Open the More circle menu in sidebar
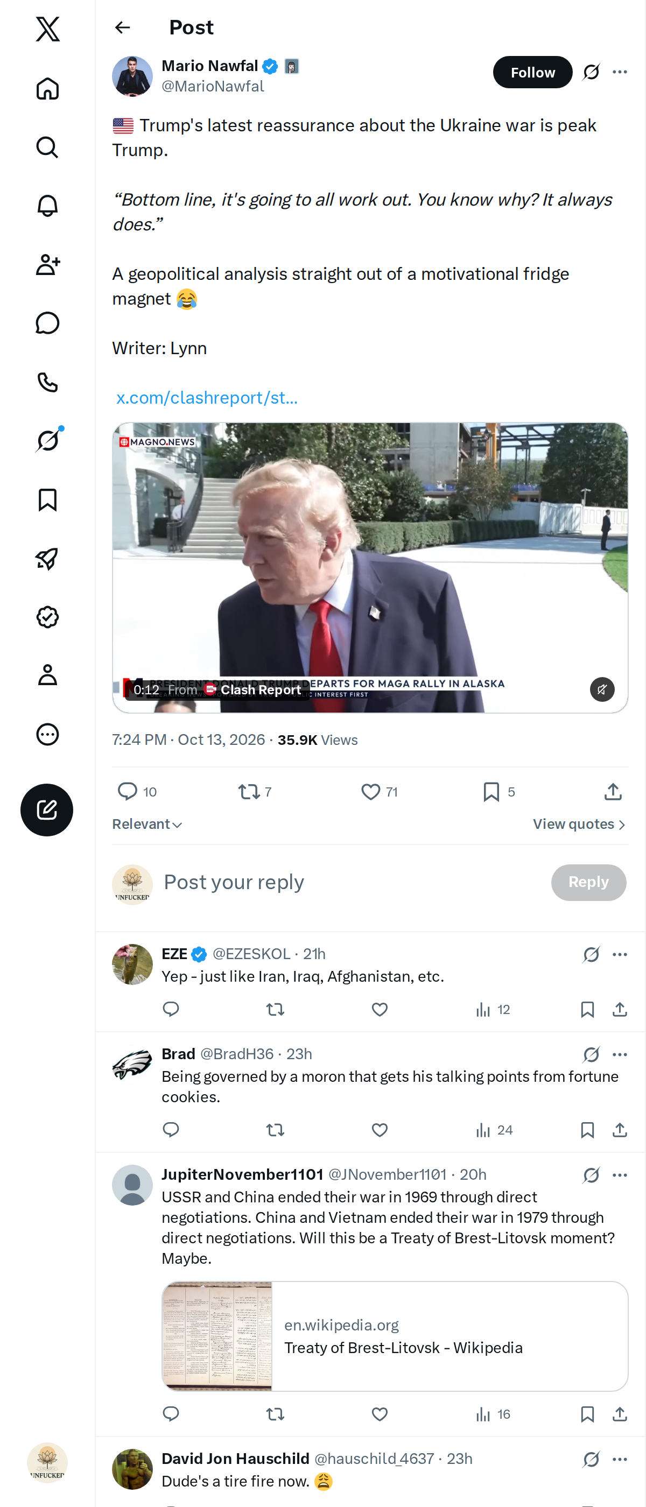This screenshot has width=646, height=1507. coord(47,734)
